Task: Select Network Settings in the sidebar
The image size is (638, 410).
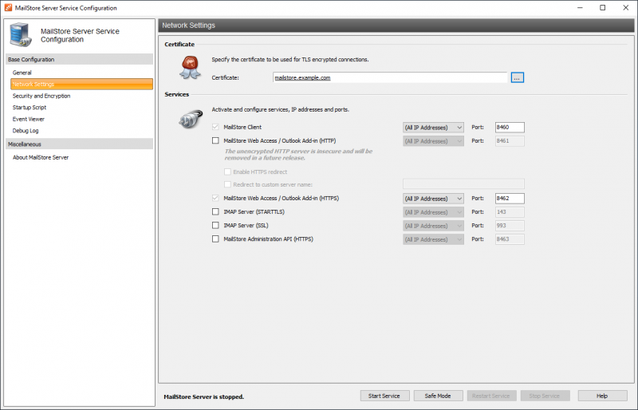Action: [x=81, y=84]
